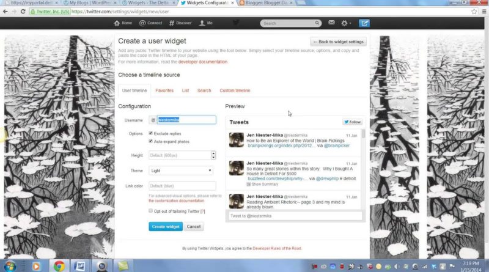Open the settings gear dropdown menu
The width and height of the screenshot is (489, 272).
coord(345,23)
